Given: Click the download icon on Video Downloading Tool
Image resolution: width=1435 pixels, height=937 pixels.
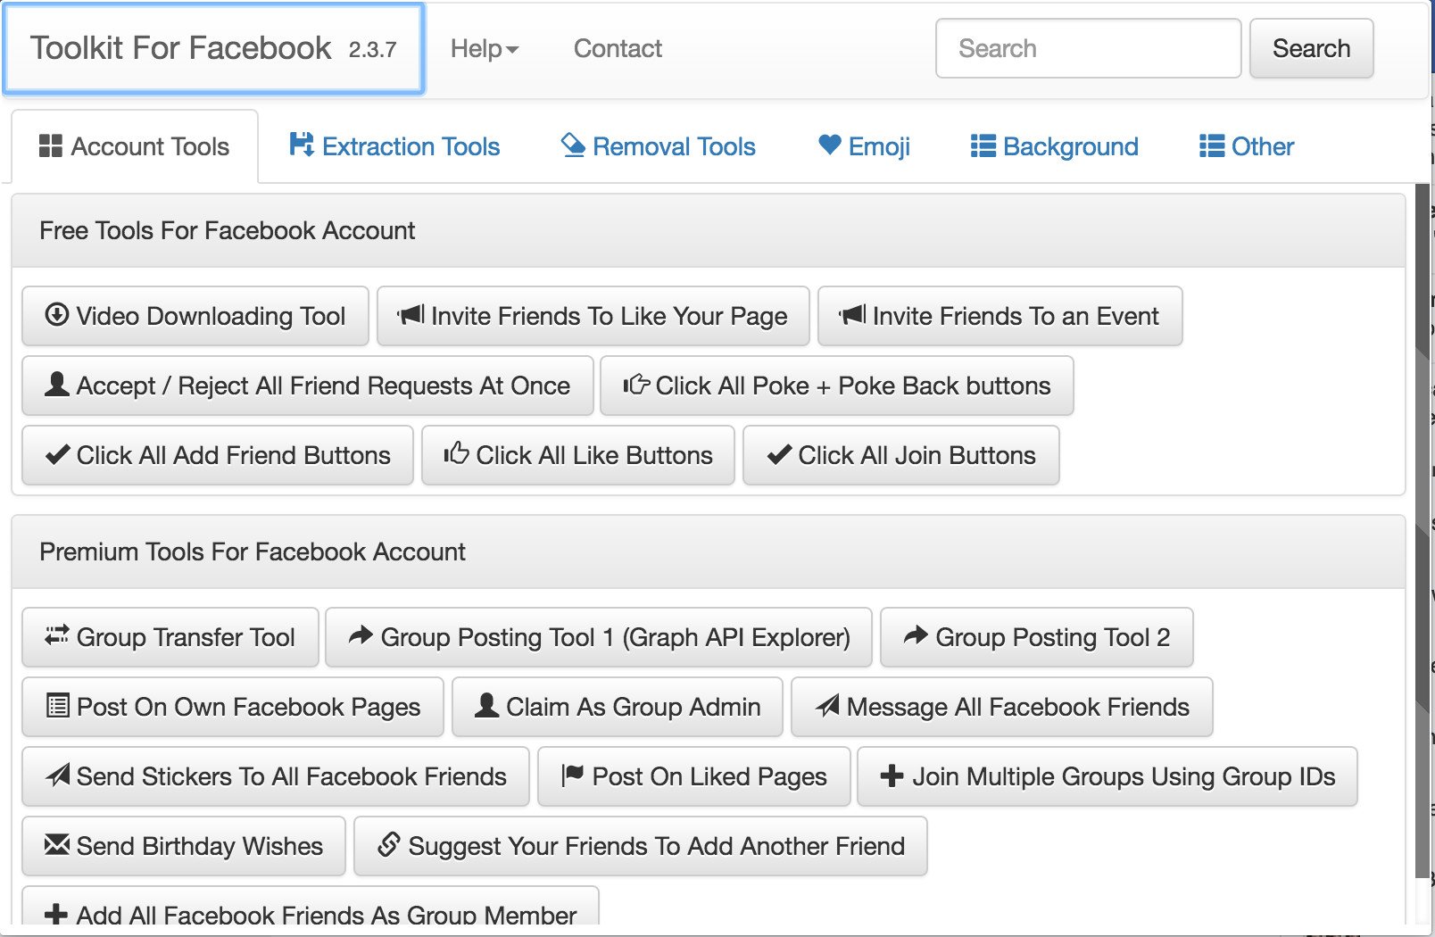Looking at the screenshot, I should tap(56, 315).
